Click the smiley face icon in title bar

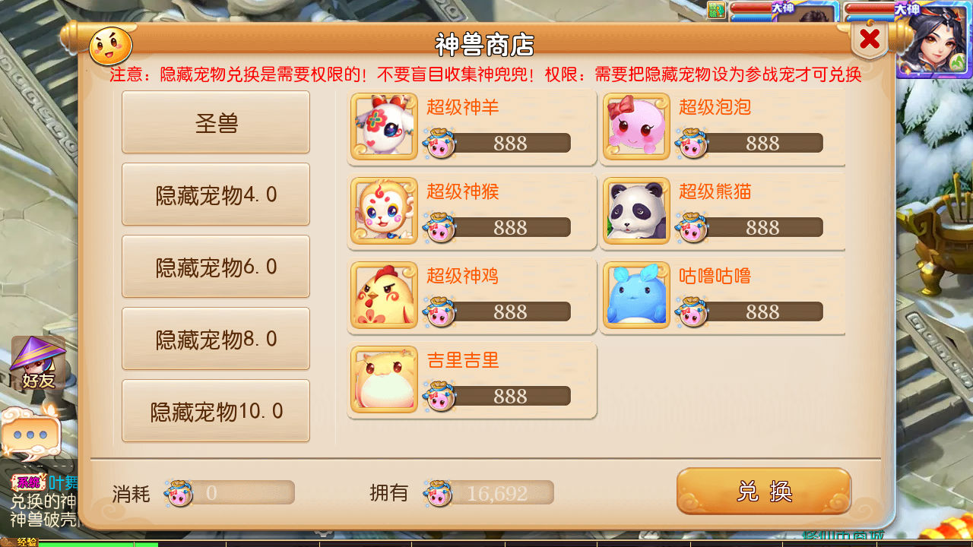click(x=111, y=46)
